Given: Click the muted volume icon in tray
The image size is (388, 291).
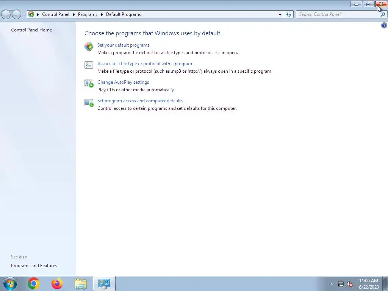Looking at the screenshot, I should [350, 284].
